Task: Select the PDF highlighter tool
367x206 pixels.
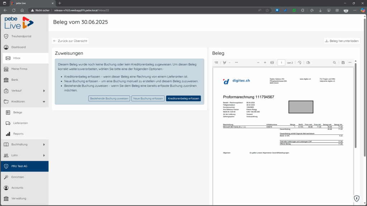Action: pyautogui.click(x=224, y=63)
